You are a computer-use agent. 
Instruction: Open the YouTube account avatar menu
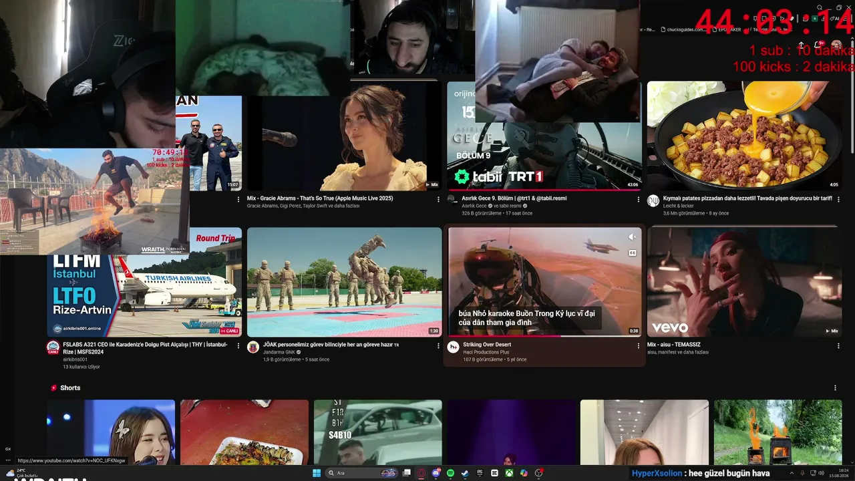pos(836,45)
